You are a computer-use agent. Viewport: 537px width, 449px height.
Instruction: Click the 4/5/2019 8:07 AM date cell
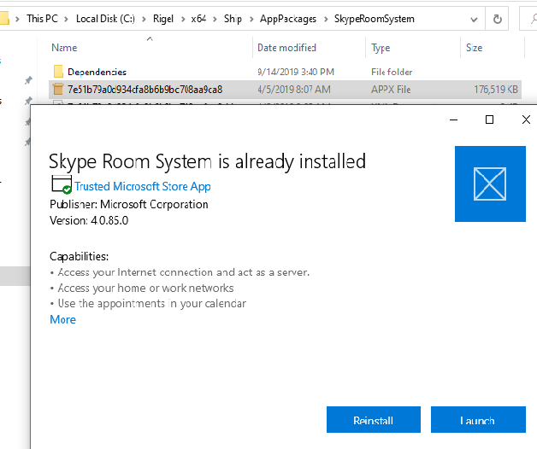point(294,90)
